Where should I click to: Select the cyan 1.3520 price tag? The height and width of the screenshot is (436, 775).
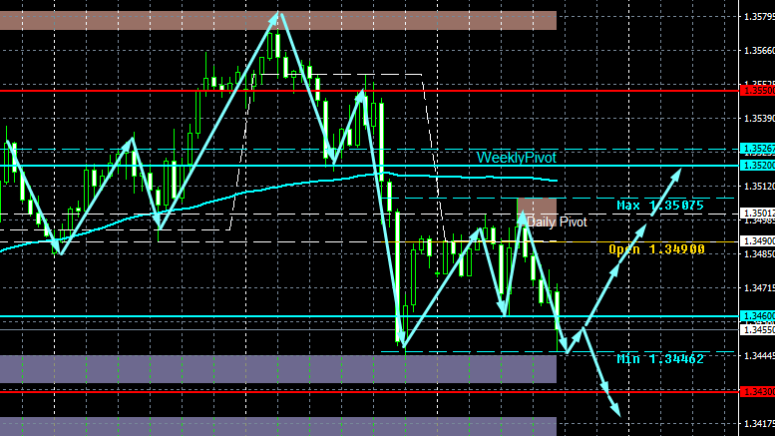757,166
